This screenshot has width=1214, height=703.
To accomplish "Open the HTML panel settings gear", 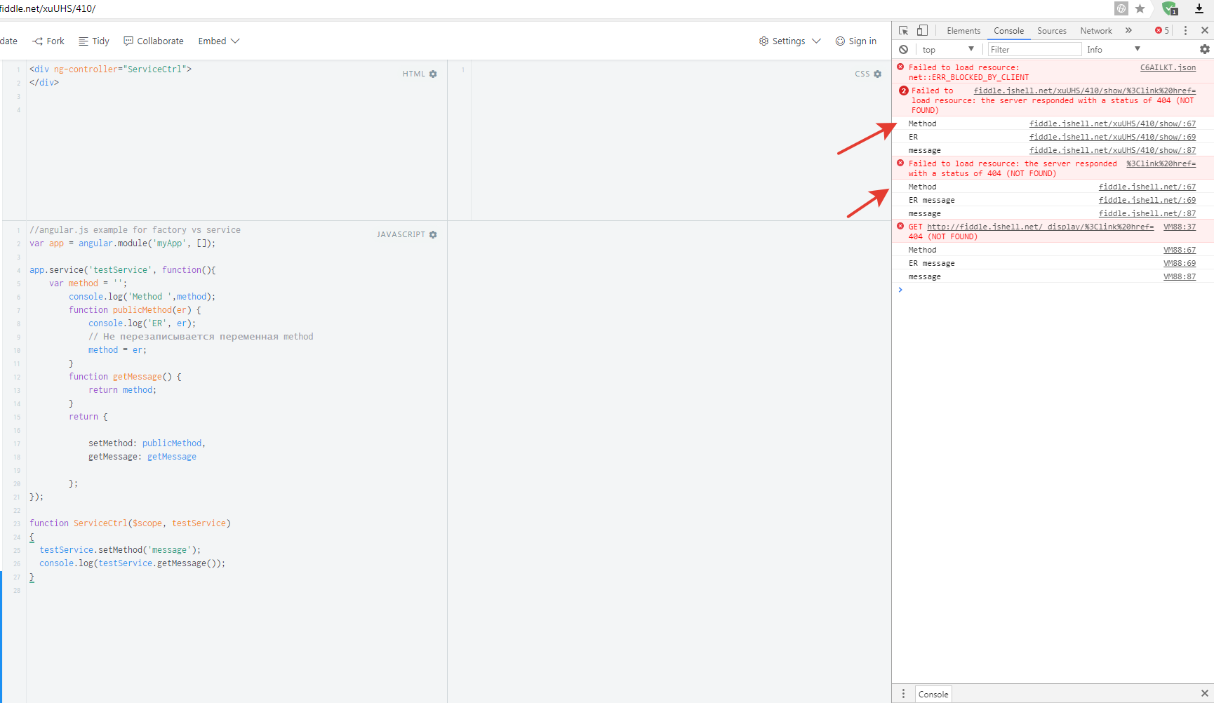I will (x=433, y=74).
